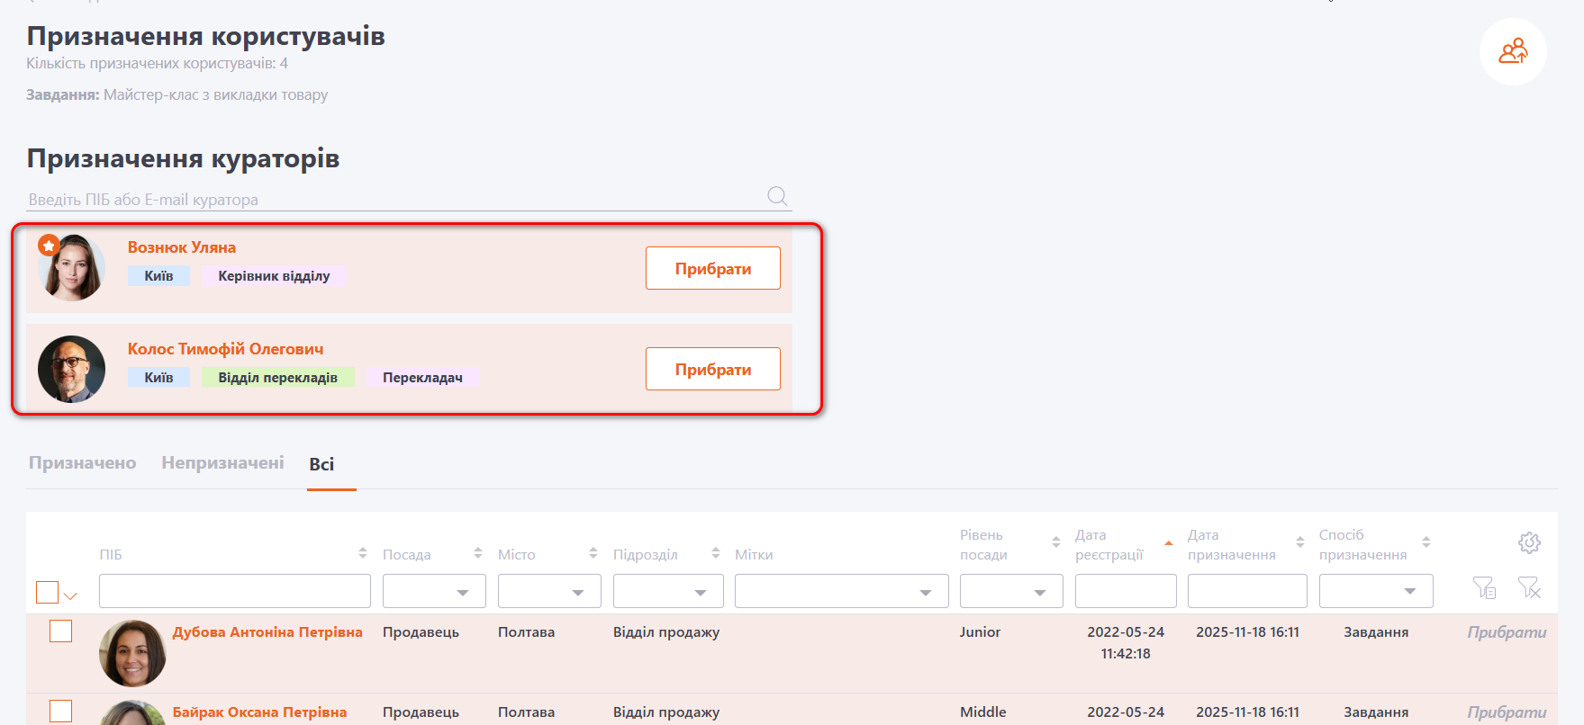Image resolution: width=1584 pixels, height=725 pixels.
Task: Open table column settings gear icon
Action: (1529, 542)
